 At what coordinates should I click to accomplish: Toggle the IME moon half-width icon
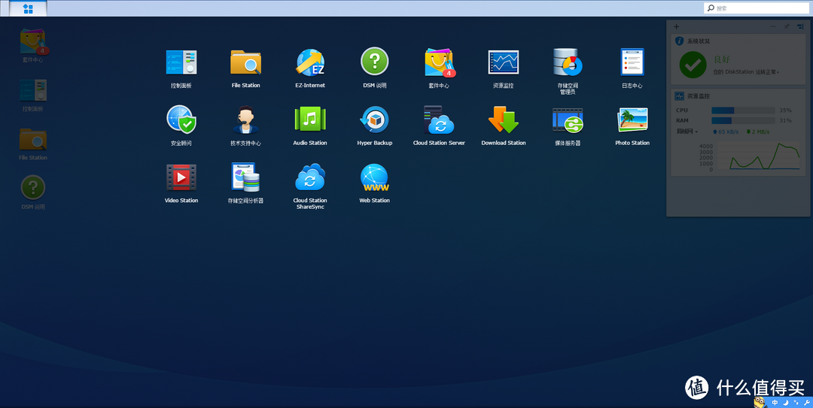pos(785,402)
